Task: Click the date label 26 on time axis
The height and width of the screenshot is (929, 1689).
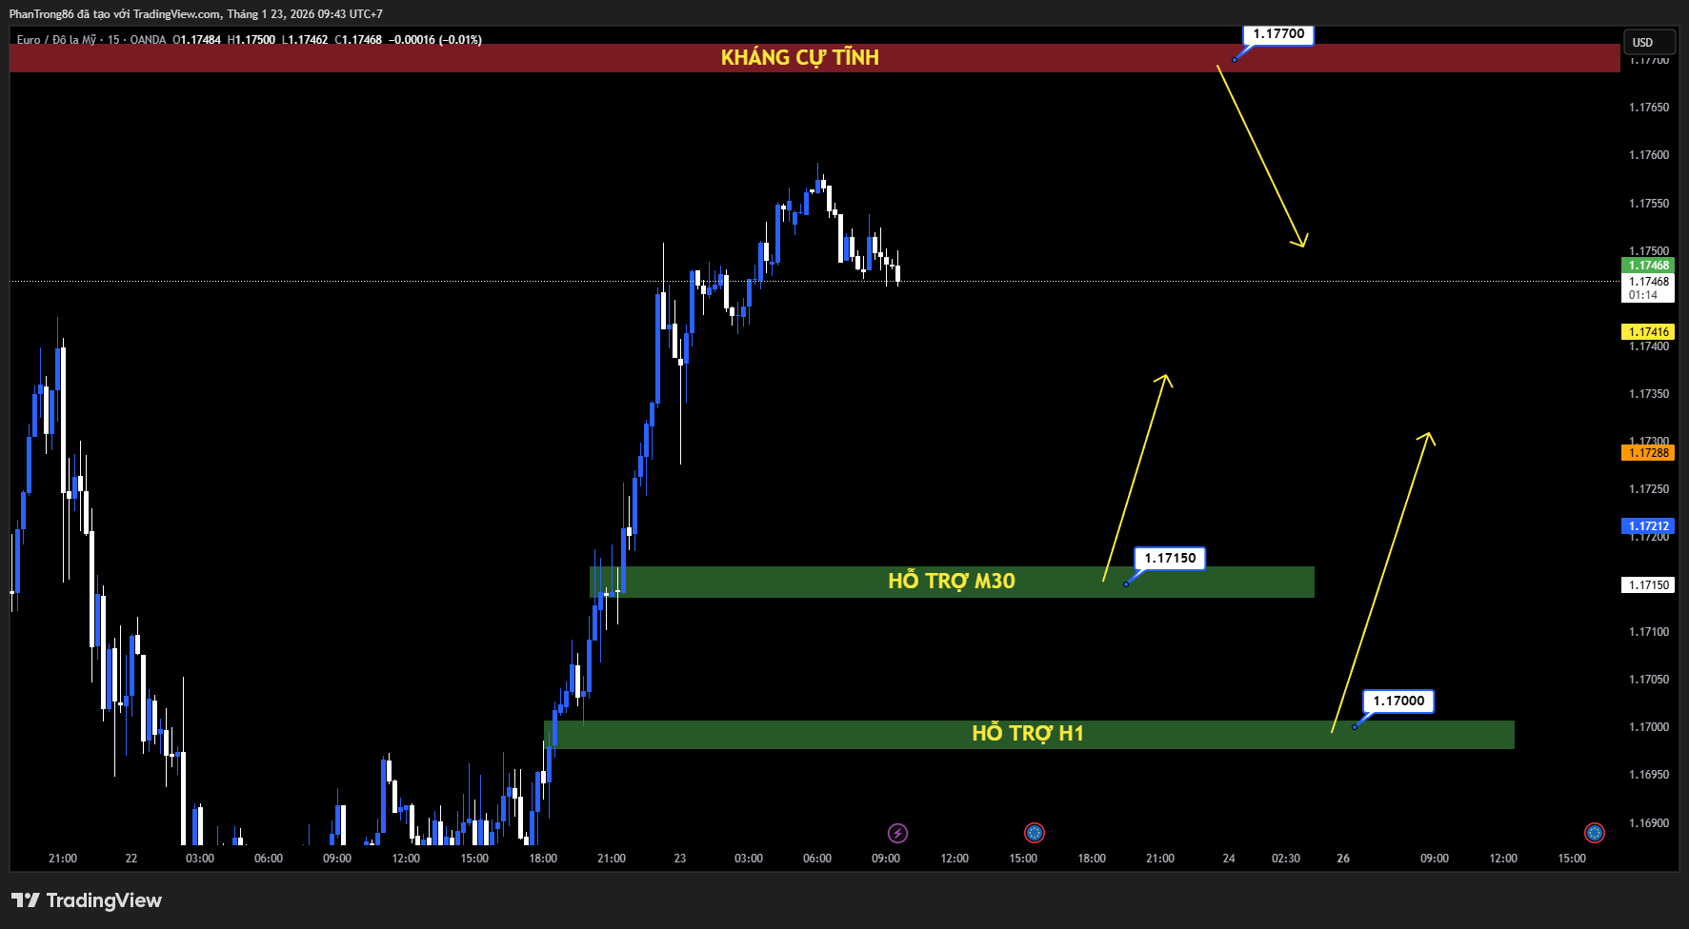Action: (1343, 859)
